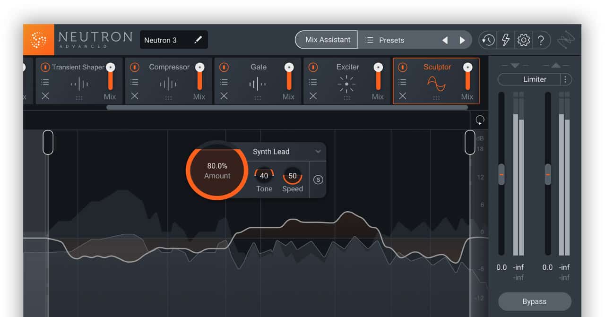The height and width of the screenshot is (317, 605).
Task: Open Sculptor module preset list icon
Action: click(402, 82)
